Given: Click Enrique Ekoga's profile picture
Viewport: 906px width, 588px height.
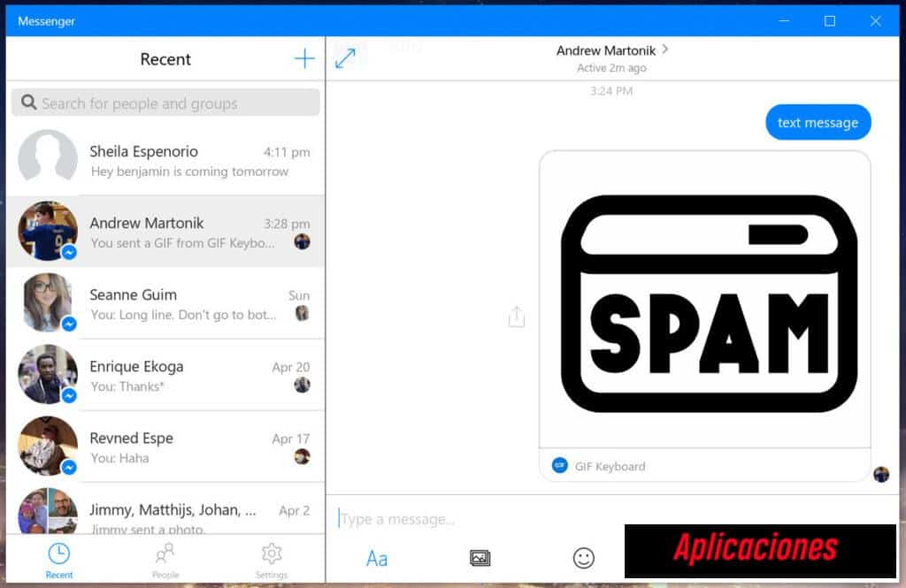Looking at the screenshot, I should [48, 374].
